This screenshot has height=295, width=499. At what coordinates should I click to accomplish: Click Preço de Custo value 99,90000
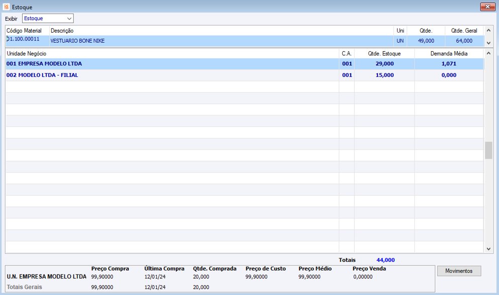pos(256,276)
